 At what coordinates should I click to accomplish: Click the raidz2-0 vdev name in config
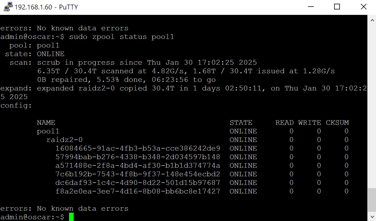tap(64, 140)
